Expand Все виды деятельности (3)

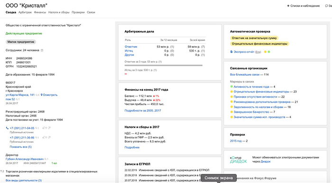click(x=24, y=181)
